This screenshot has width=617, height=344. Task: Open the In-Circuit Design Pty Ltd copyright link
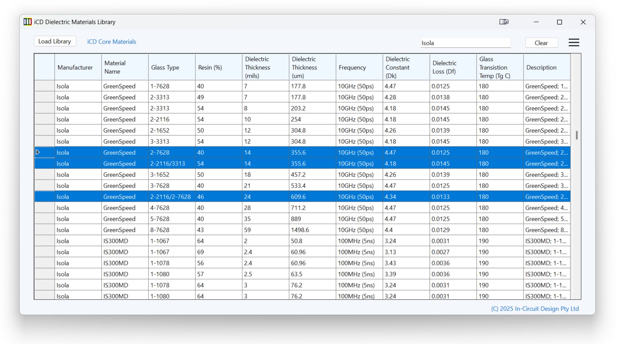[x=535, y=309]
